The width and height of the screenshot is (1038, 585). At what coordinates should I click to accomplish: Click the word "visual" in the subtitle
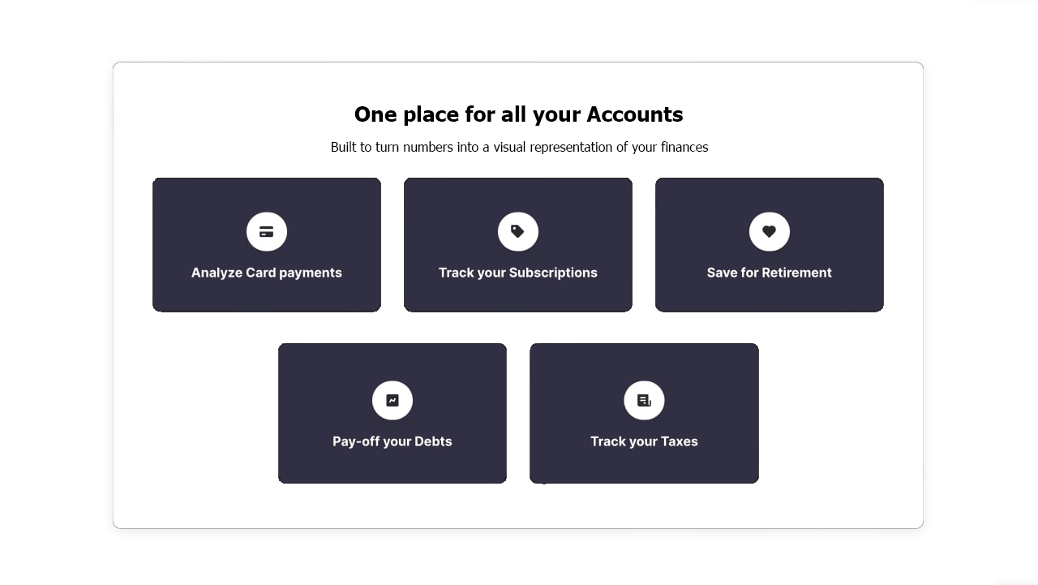coord(510,147)
